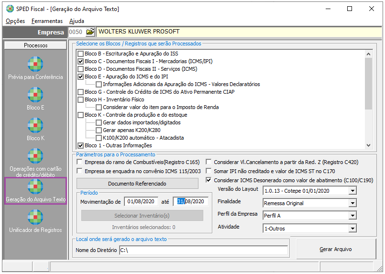The height and width of the screenshot is (274, 385).
Task: Click the Movimentação de start date field
Action: (141, 202)
